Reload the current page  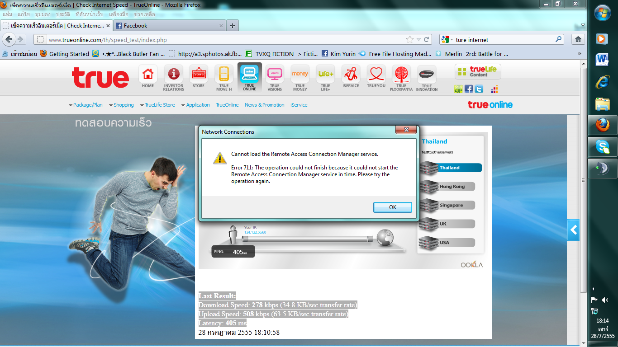click(x=427, y=39)
